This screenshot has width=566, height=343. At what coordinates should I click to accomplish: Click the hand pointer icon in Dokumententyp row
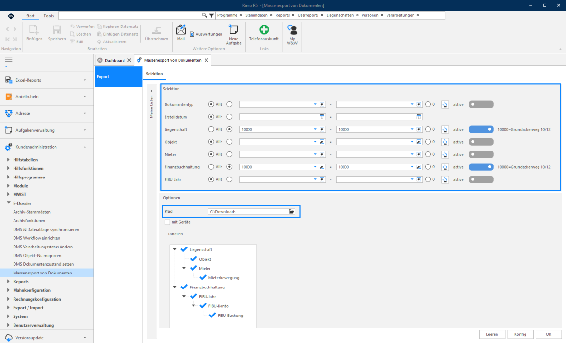[445, 104]
